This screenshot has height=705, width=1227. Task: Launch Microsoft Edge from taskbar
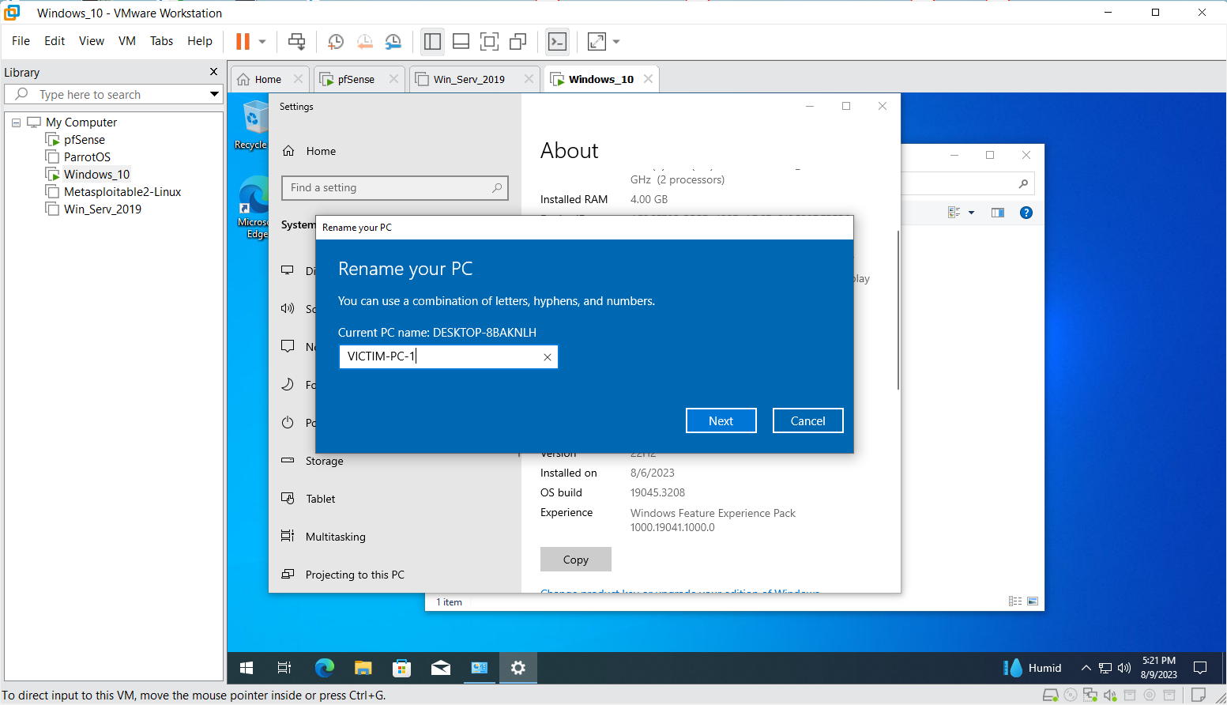click(x=324, y=668)
